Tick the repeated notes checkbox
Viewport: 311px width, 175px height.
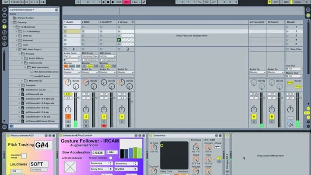(24, 156)
